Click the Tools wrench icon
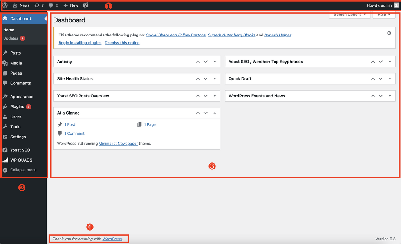 click(x=5, y=127)
